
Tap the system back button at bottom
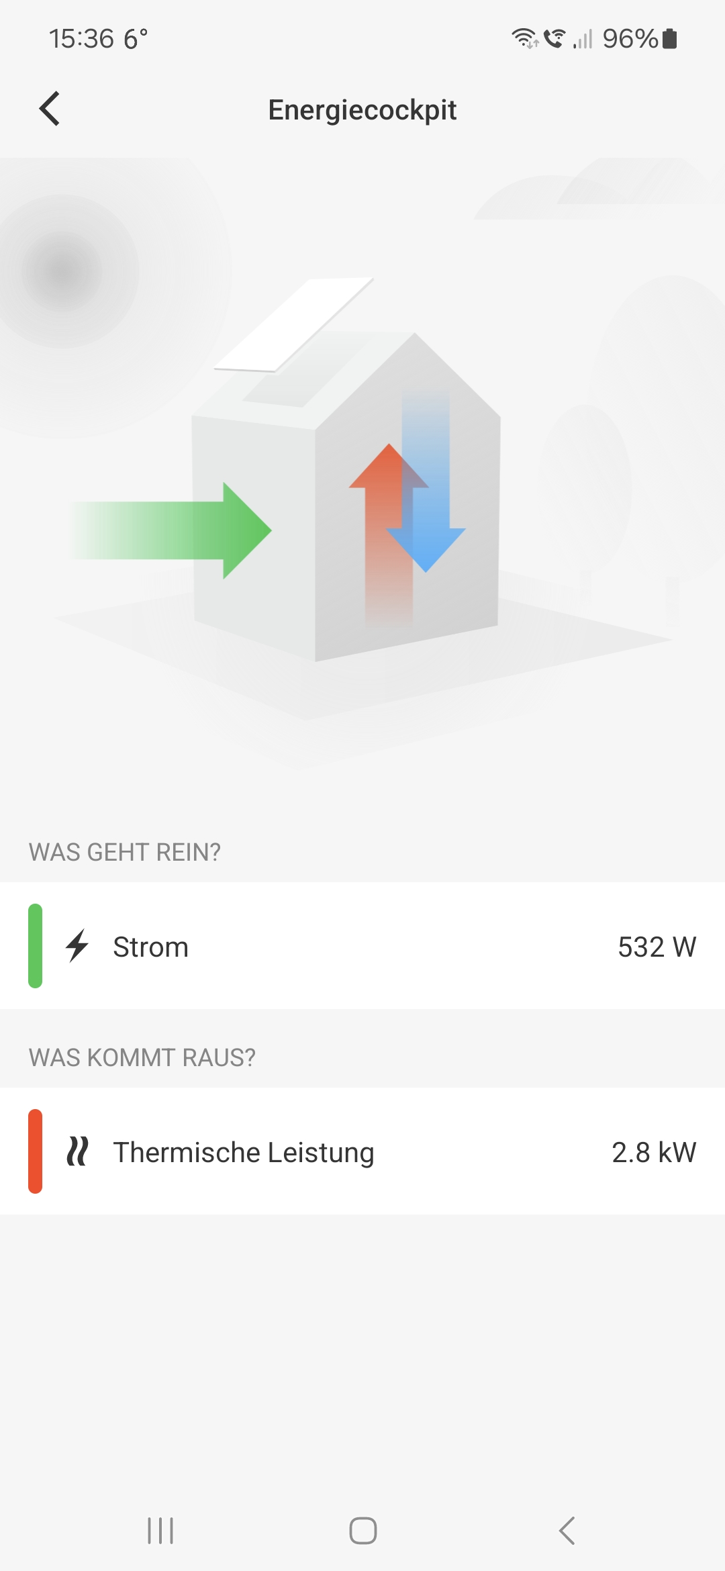[567, 1531]
